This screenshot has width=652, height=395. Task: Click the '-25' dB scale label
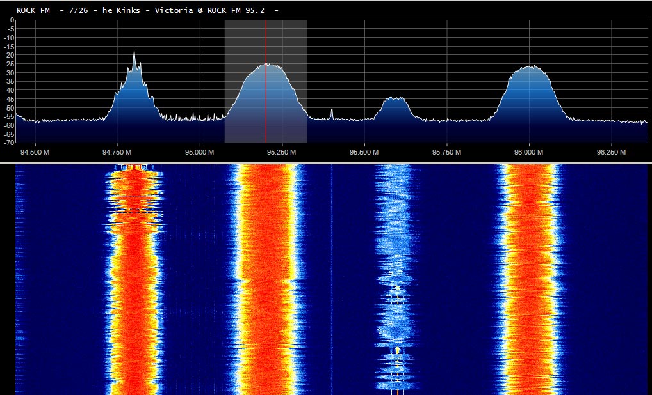pyautogui.click(x=9, y=64)
